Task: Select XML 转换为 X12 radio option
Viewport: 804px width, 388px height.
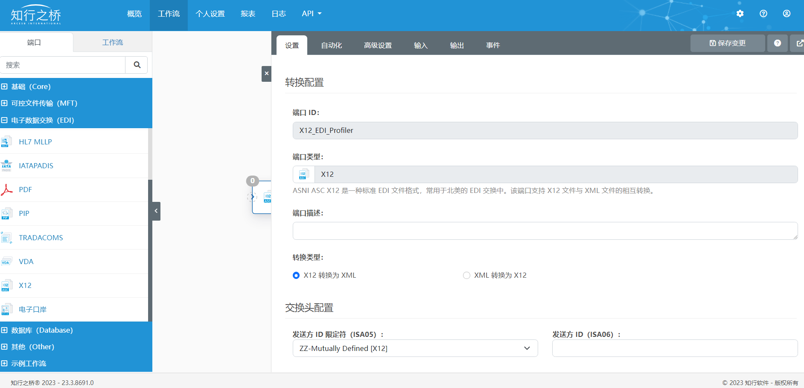Action: pyautogui.click(x=466, y=276)
